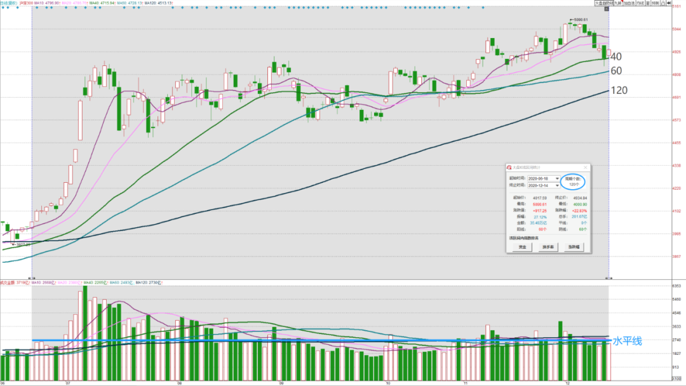The height and width of the screenshot is (386, 686).
Task: Click the MA10: 4796.90 indicator label
Action: (47, 3)
